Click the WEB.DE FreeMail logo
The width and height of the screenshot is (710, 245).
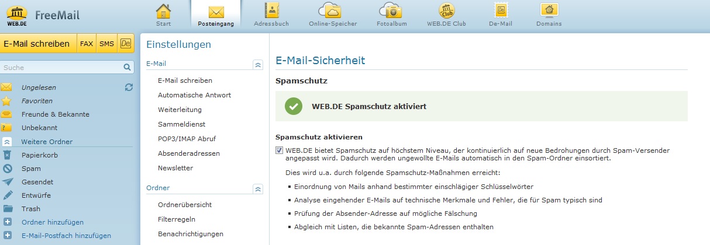pyautogui.click(x=43, y=15)
